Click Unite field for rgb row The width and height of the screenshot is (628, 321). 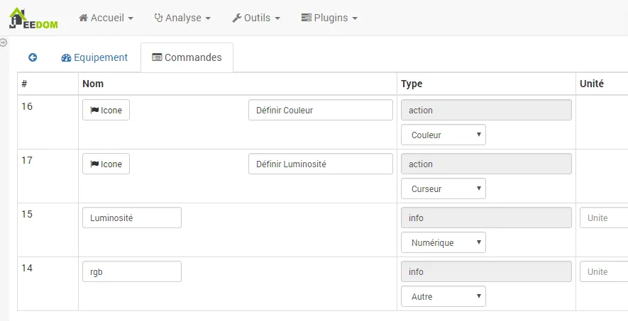[604, 272]
